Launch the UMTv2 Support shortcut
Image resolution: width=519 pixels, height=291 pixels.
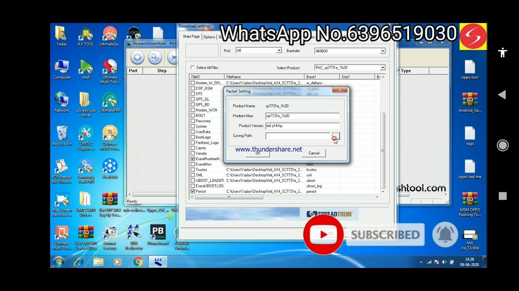pos(86,138)
